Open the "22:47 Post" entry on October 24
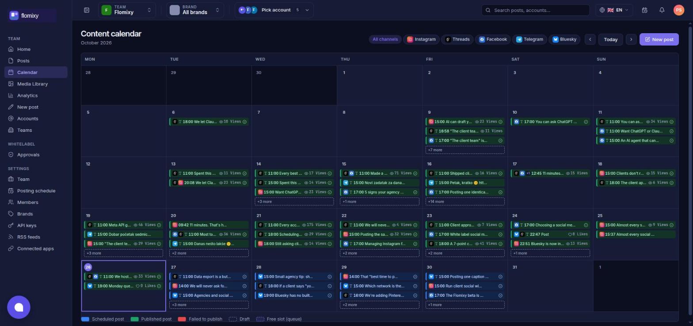Viewport: 693px width, 326px height. (550, 234)
